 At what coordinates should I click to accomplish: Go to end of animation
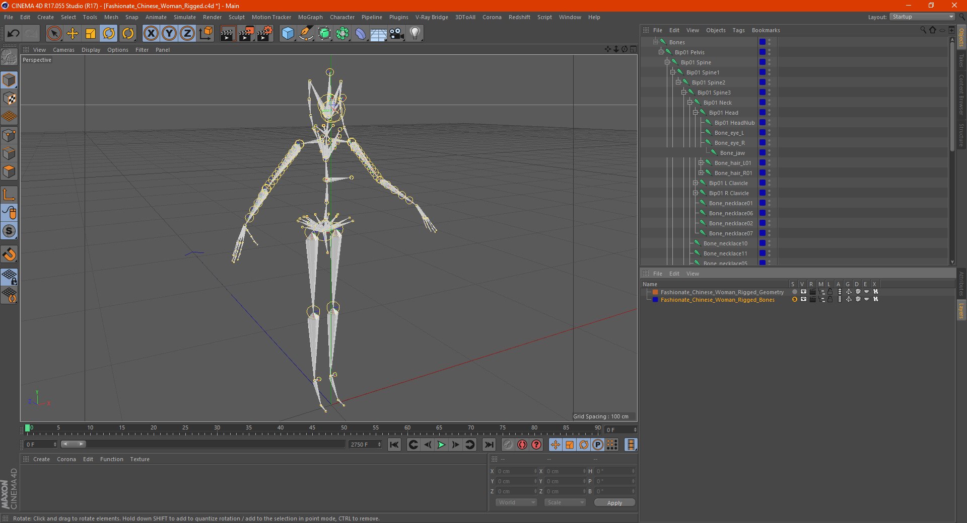[x=489, y=445]
